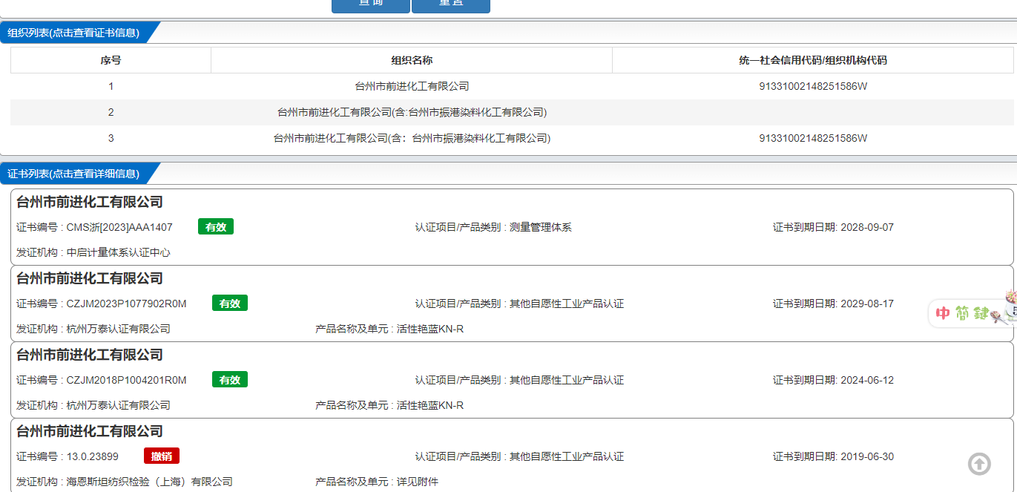
Task: Click certificate number CZJM2018P1004201R0M
Action: coord(127,380)
